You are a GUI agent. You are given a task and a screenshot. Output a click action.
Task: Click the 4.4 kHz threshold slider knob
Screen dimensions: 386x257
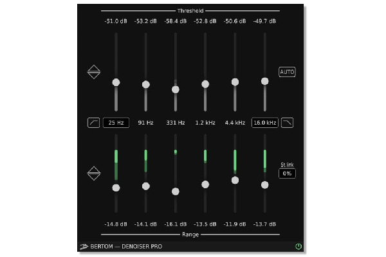pos(235,82)
